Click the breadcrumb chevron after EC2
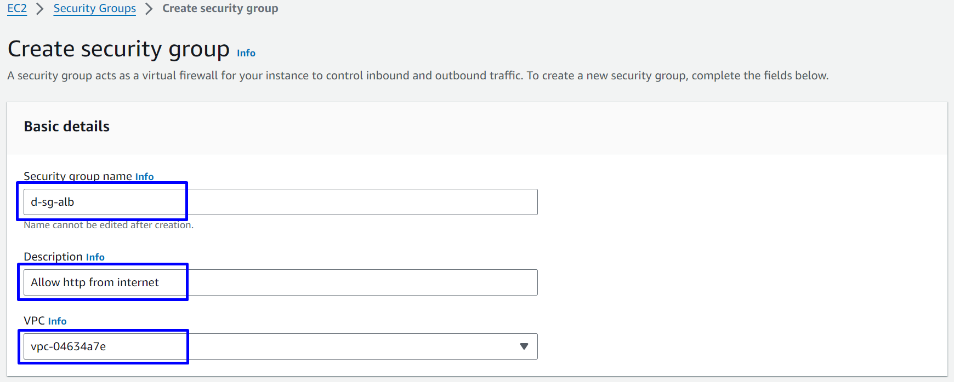954x382 pixels. 39,9
